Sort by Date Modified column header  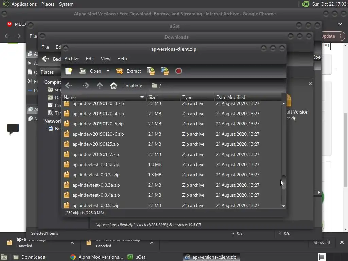click(x=248, y=97)
